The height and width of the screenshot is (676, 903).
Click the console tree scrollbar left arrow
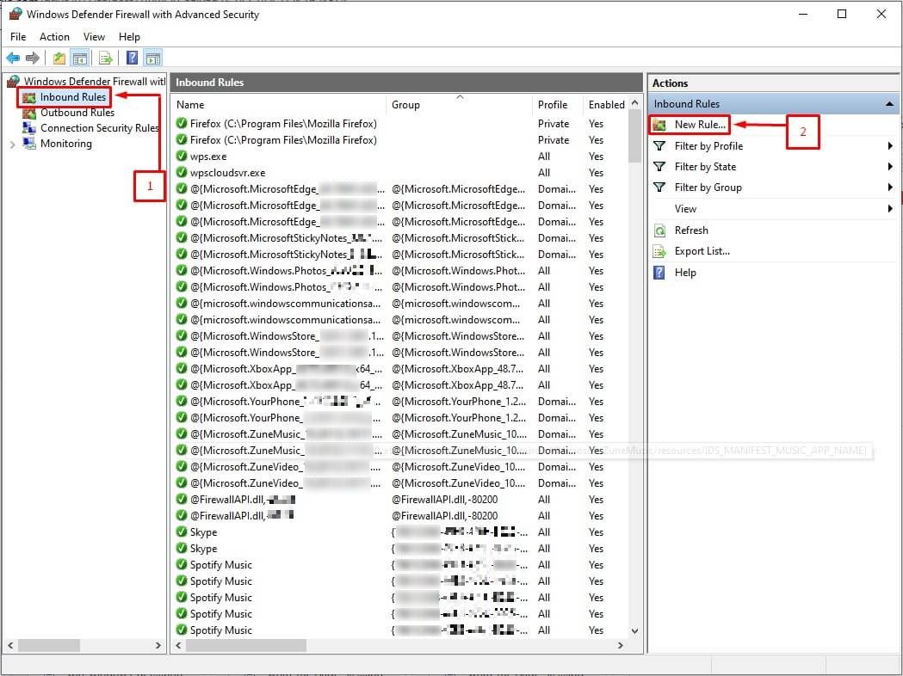click(x=10, y=646)
